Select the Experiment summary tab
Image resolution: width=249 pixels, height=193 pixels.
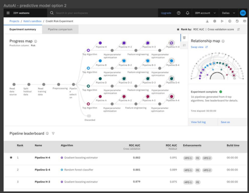(x=23, y=29)
